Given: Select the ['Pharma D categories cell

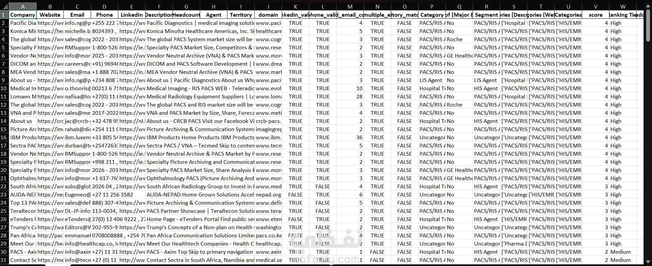Looking at the screenshot, I should coord(514,244).
